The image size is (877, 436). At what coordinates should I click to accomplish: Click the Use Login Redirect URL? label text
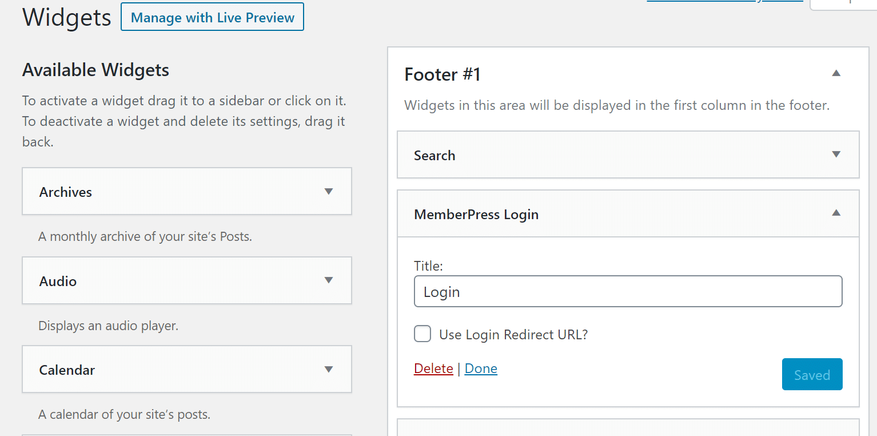coord(513,335)
